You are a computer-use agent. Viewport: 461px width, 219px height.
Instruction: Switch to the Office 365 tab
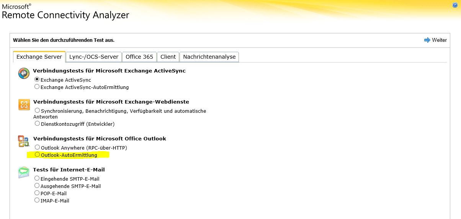tap(139, 57)
